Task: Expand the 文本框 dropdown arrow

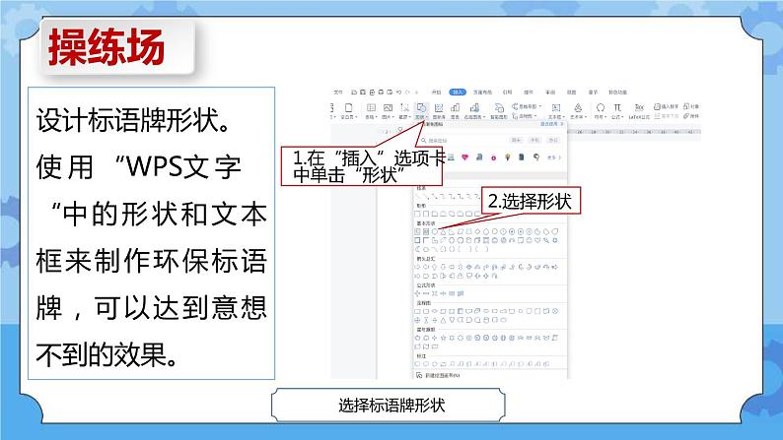Action: pos(564,116)
